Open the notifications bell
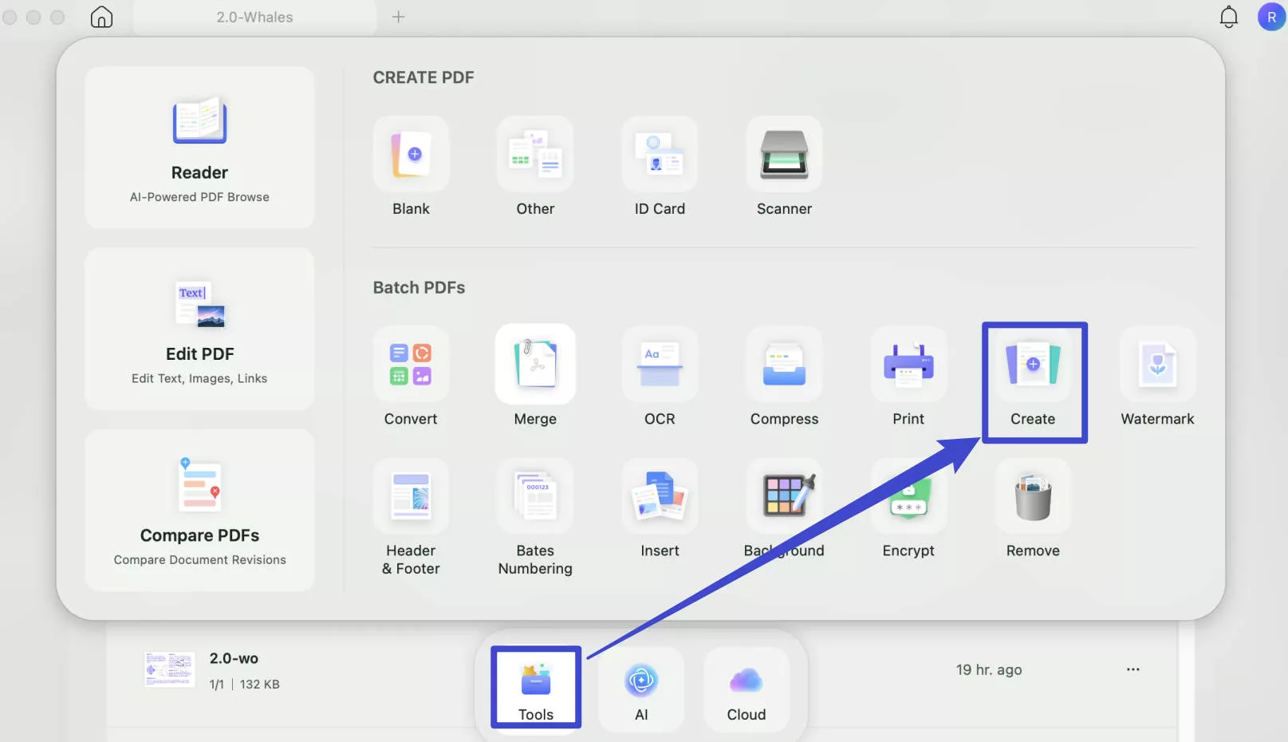This screenshot has width=1288, height=742. tap(1228, 17)
